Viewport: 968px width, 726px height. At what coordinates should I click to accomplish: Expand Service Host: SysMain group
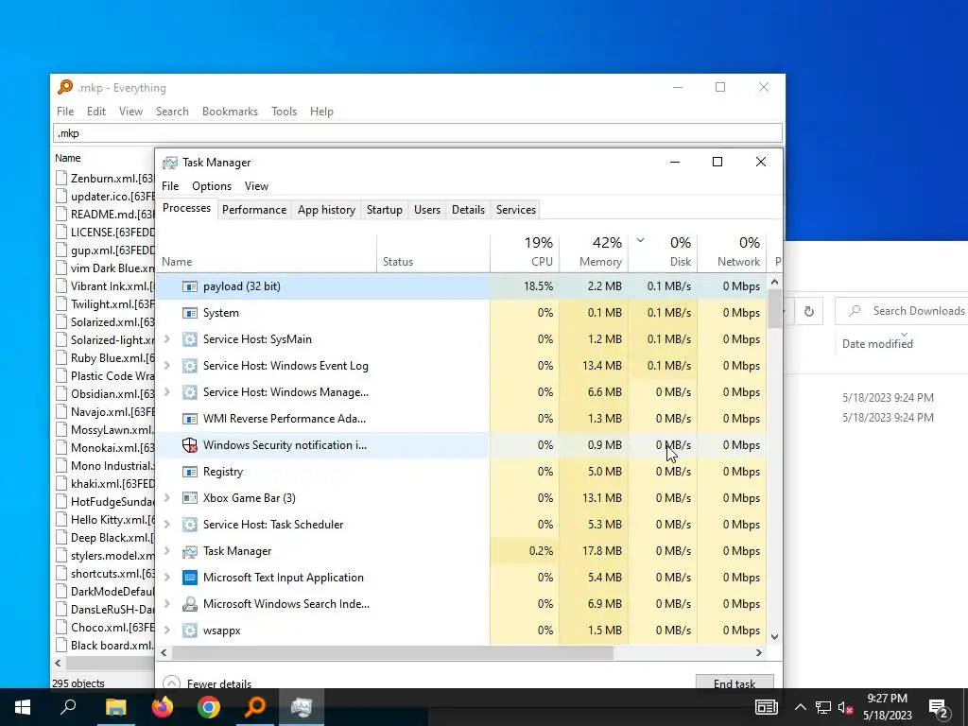coord(166,339)
